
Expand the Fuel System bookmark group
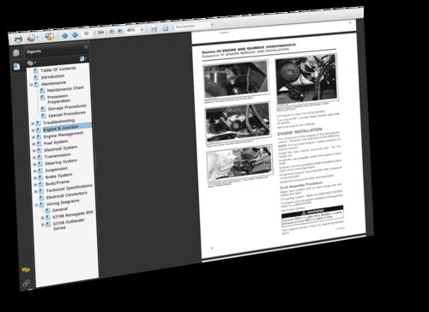[x=33, y=144]
